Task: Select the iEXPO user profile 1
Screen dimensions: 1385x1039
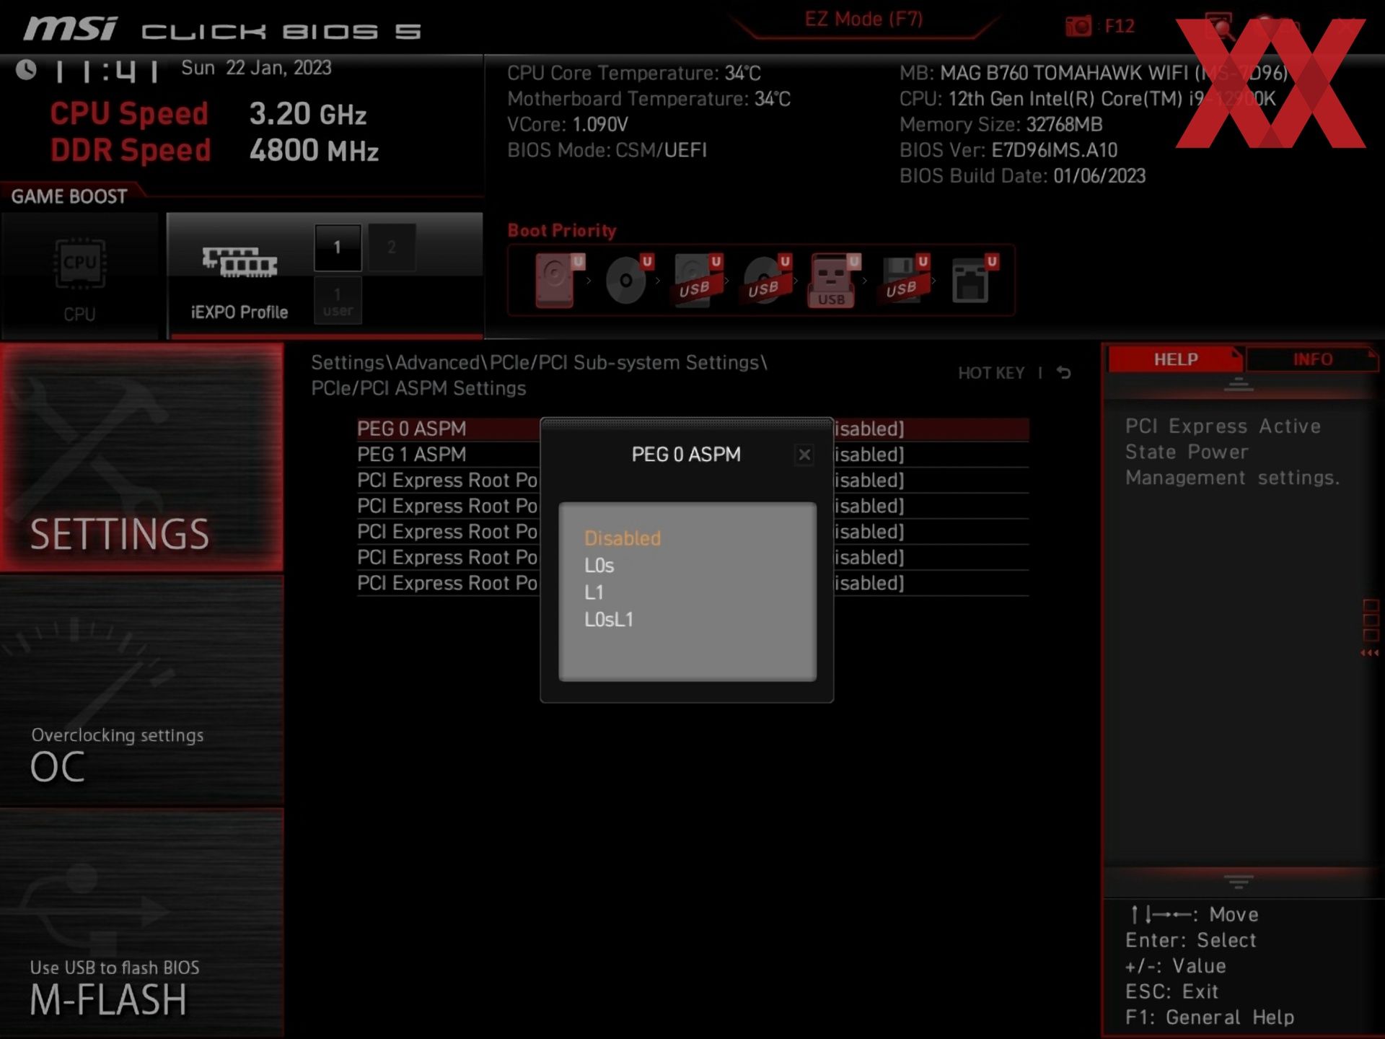Action: [338, 302]
